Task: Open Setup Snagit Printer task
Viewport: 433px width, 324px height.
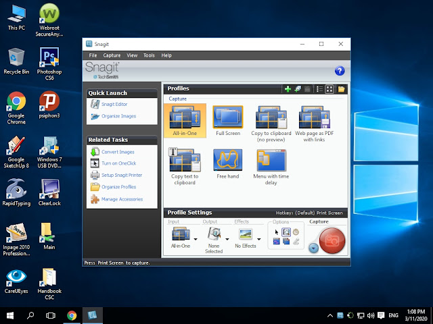Action: point(122,175)
